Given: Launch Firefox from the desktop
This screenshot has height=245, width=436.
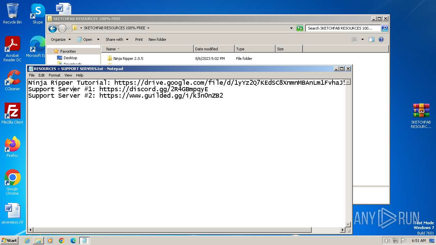Looking at the screenshot, I should point(12,147).
